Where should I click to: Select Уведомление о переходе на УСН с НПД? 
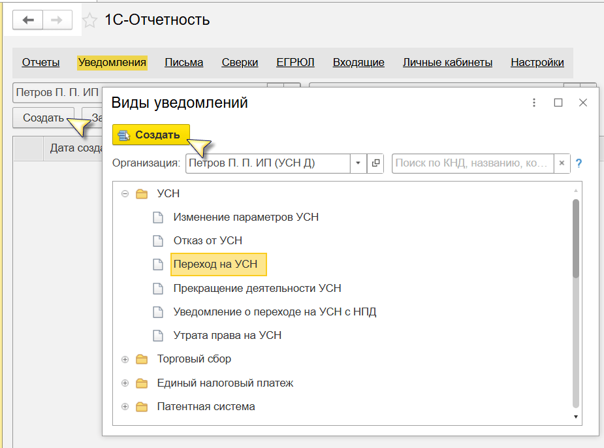point(275,312)
